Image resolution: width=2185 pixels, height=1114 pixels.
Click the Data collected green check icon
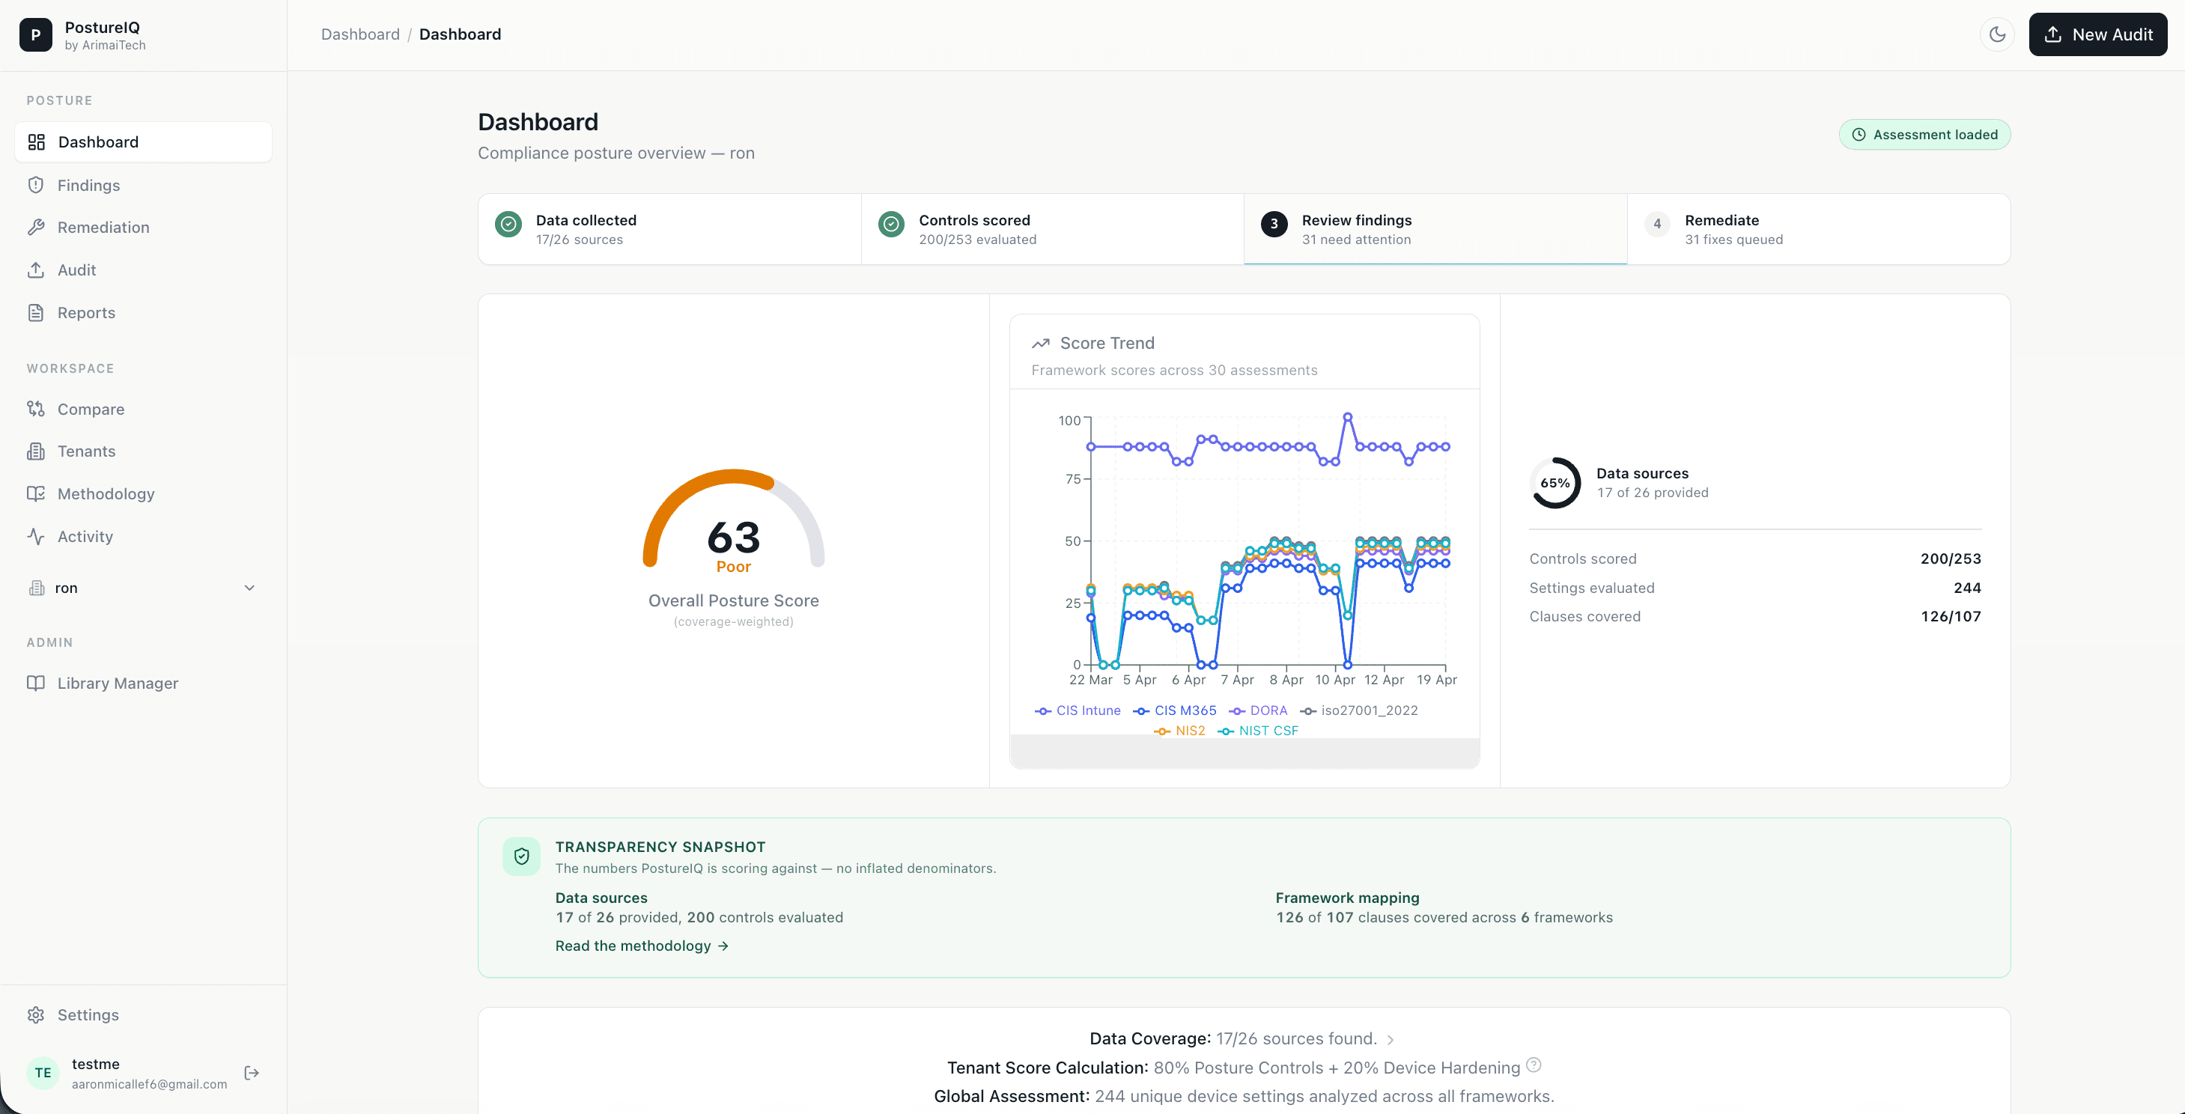click(x=508, y=224)
